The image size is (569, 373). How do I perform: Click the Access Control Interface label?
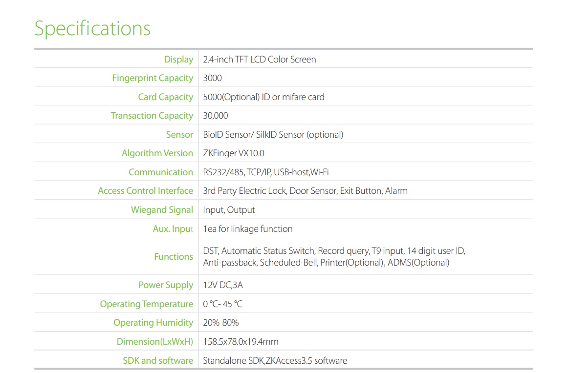tap(146, 190)
